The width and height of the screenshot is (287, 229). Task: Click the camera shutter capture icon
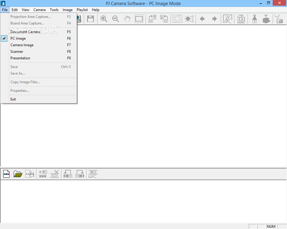click(x=279, y=19)
